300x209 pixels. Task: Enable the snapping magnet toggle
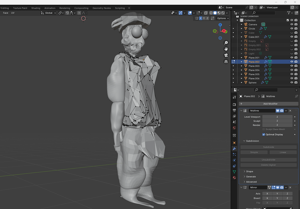pos(67,13)
